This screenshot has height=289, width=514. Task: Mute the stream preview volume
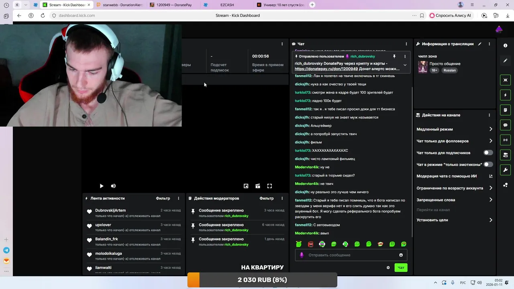click(x=113, y=186)
